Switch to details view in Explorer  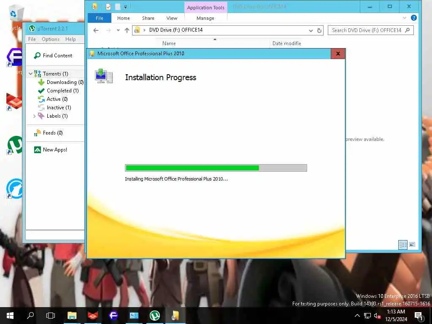pyautogui.click(x=403, y=245)
